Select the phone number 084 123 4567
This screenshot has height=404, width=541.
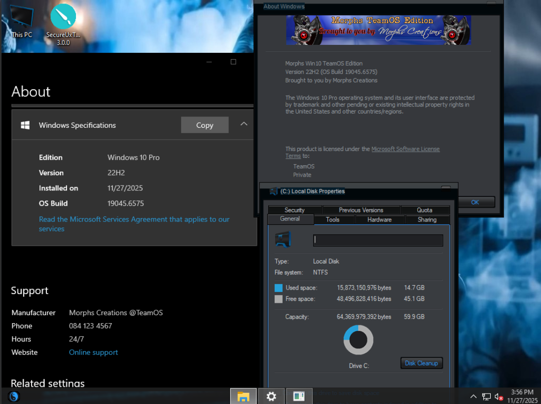[x=90, y=326]
